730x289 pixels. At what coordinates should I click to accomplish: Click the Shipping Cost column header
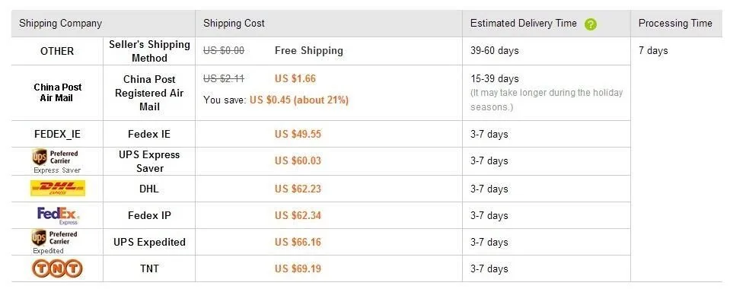click(234, 24)
